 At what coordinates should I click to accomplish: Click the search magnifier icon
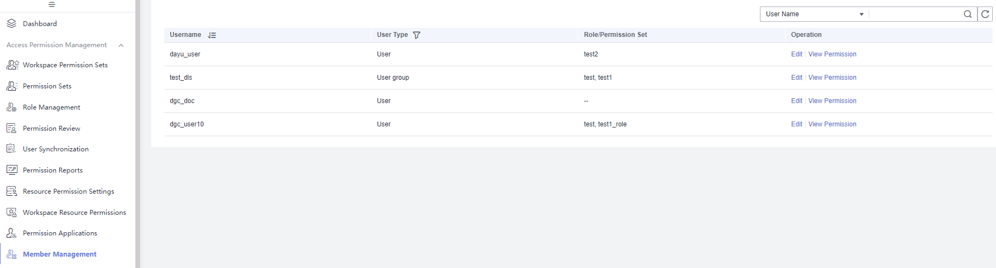pyautogui.click(x=967, y=14)
